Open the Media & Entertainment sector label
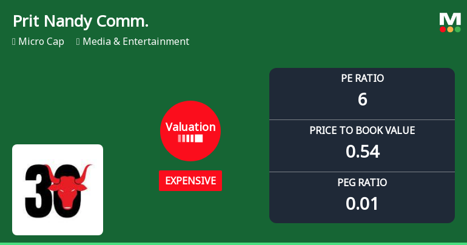The image size is (467, 245). 136,42
